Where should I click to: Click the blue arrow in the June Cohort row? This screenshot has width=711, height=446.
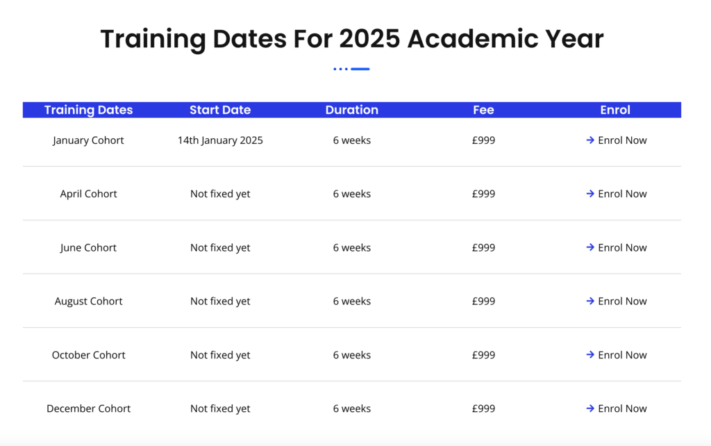[590, 247]
